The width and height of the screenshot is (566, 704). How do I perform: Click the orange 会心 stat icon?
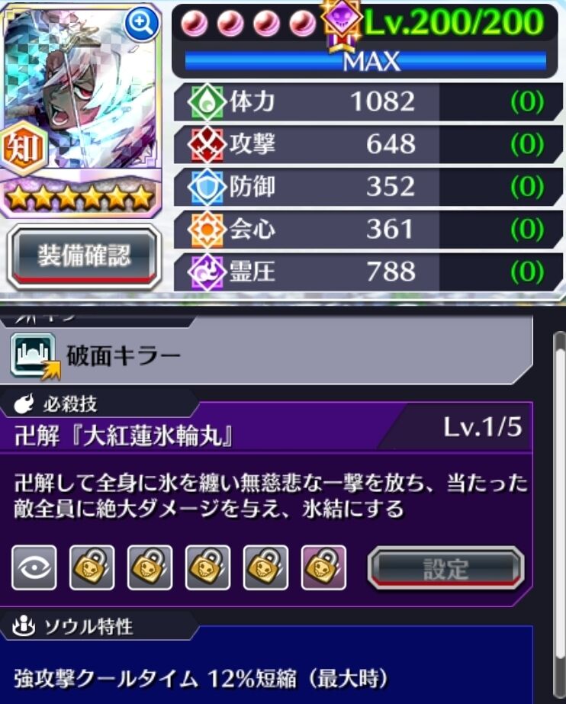tap(206, 230)
